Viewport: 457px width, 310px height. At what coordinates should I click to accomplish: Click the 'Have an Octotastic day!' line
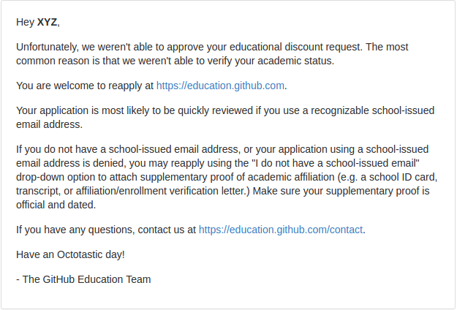click(x=70, y=254)
